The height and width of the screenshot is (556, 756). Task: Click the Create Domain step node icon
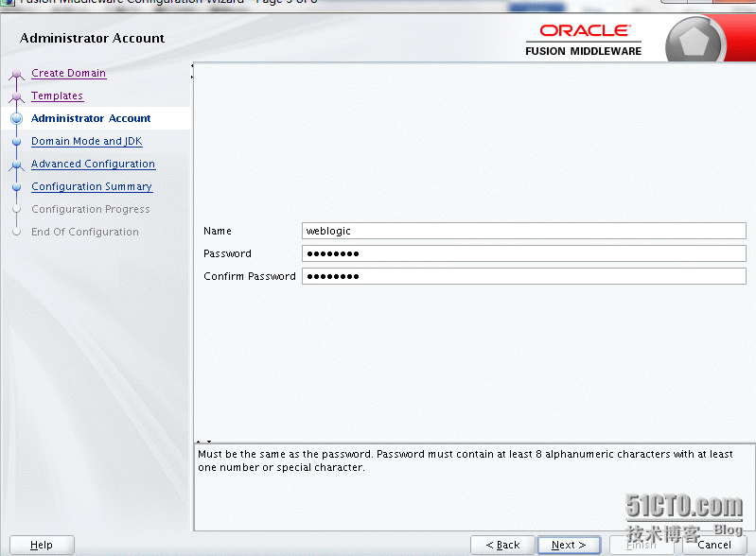coord(16,74)
